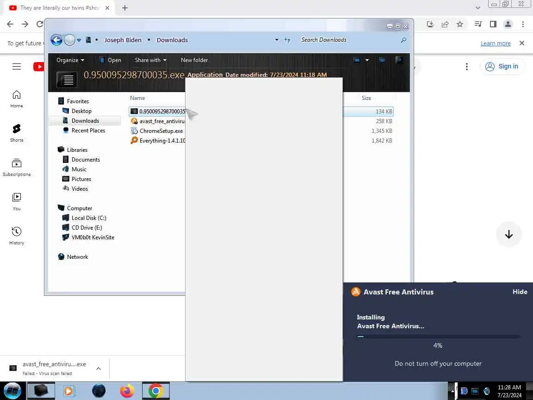Open the Share with menu

click(x=150, y=60)
